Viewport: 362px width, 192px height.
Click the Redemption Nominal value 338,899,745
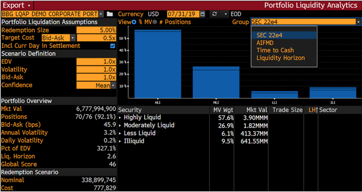[99, 180]
